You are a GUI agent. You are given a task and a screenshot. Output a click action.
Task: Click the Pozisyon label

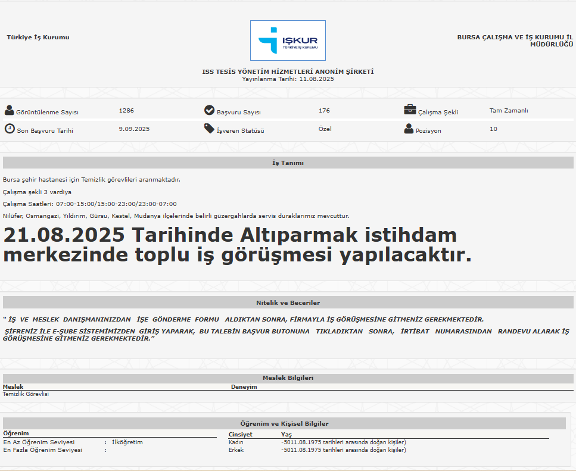pos(428,130)
